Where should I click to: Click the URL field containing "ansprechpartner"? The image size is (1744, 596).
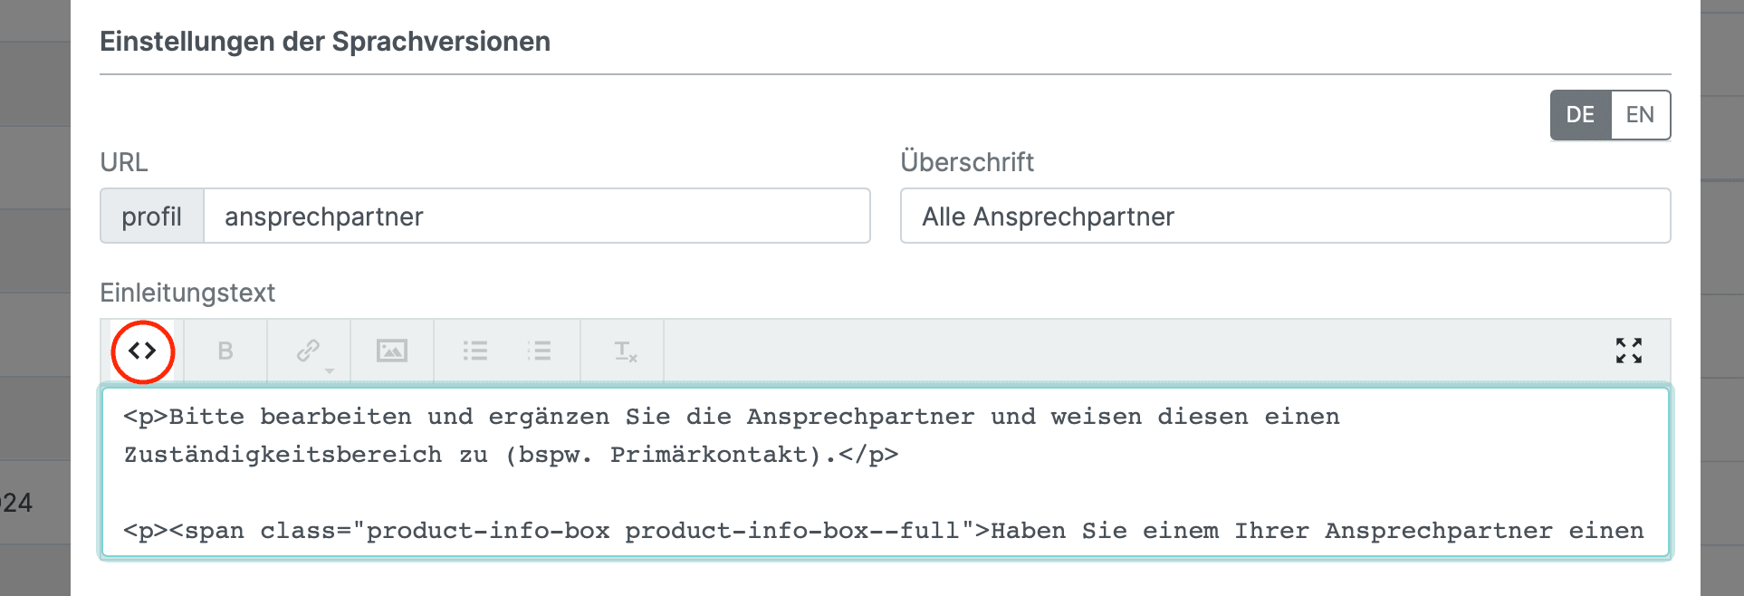pyautogui.click(x=536, y=216)
